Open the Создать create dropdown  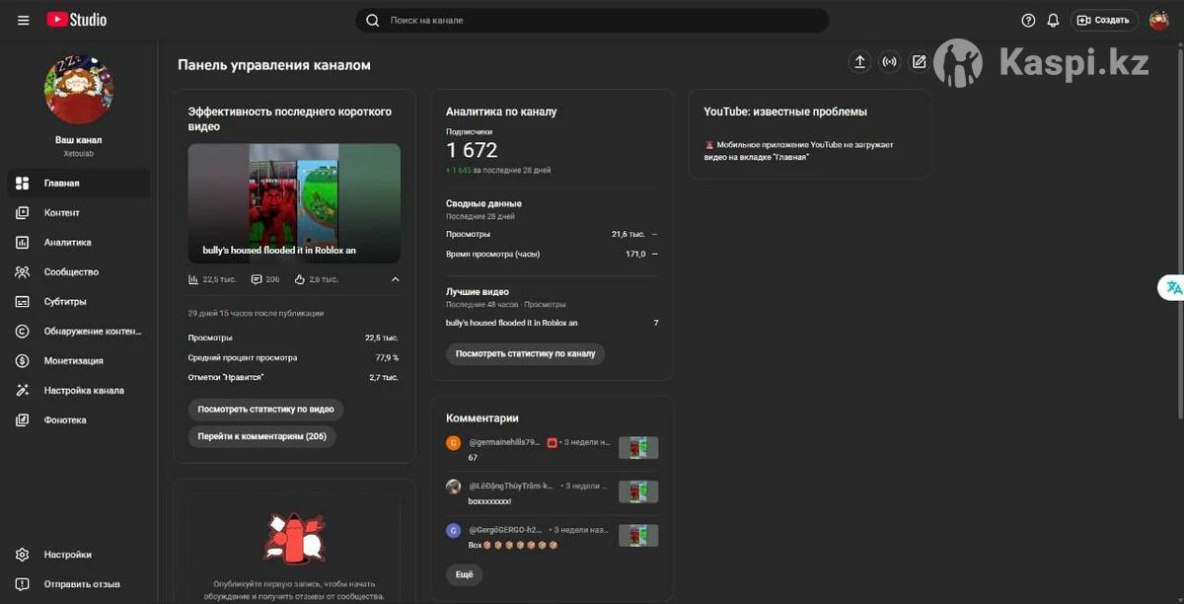point(1103,20)
